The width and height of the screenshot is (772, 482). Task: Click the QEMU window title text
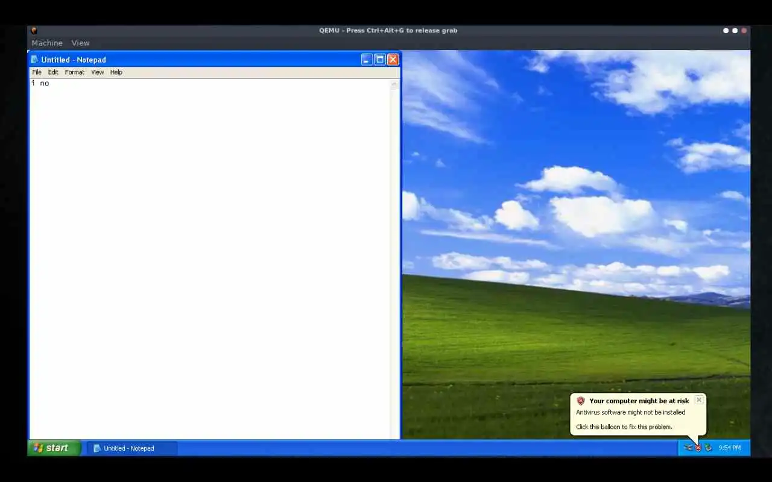[388, 30]
